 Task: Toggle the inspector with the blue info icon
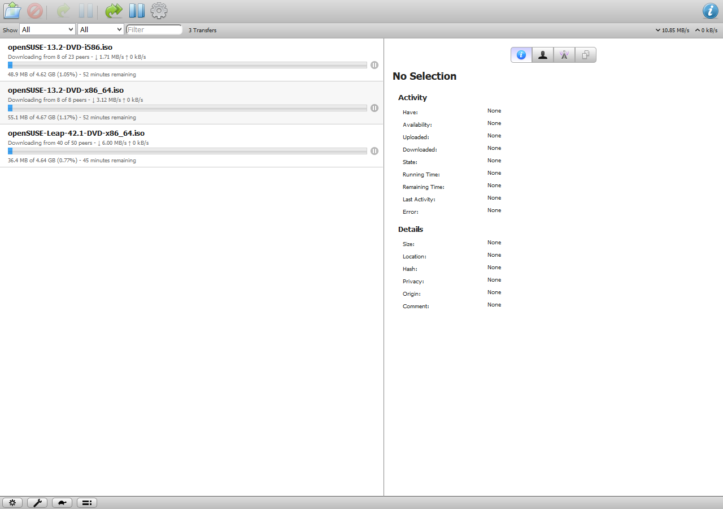coord(710,11)
